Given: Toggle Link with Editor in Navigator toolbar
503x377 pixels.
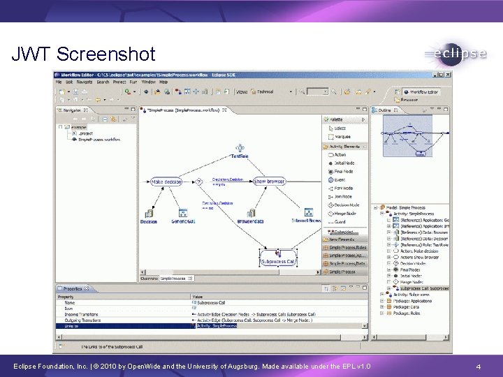Looking at the screenshot, I should click(113, 119).
